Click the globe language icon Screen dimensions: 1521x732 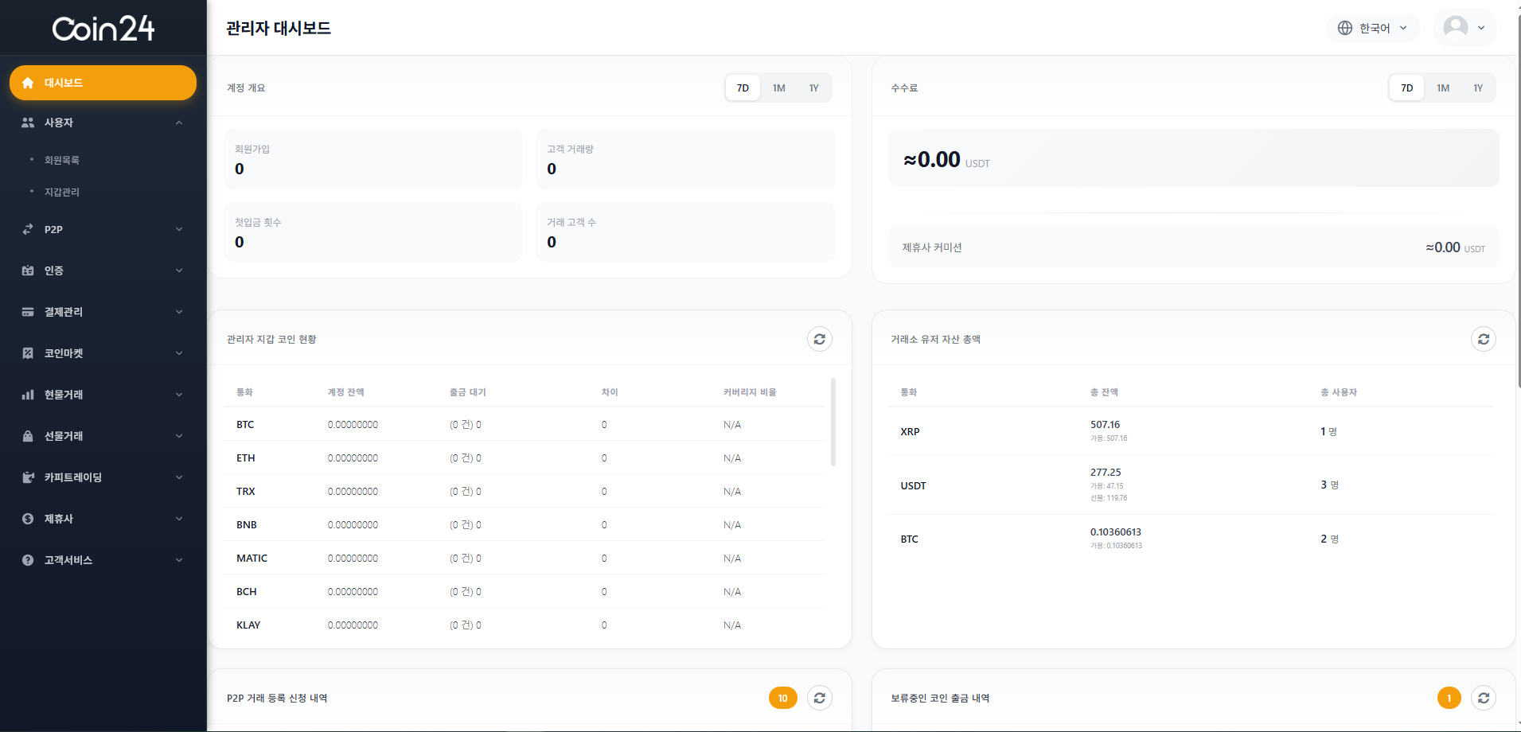tap(1344, 28)
